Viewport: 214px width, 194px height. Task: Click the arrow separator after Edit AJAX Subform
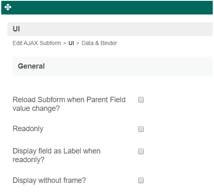pyautogui.click(x=65, y=43)
